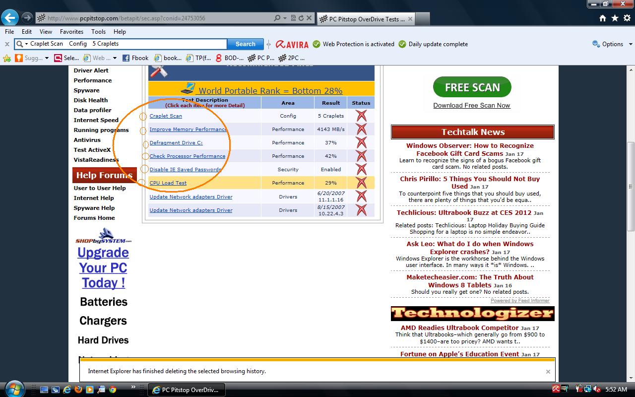
Task: Open the Ask Leo Windows Explorer crashes article
Action: pos(470,248)
